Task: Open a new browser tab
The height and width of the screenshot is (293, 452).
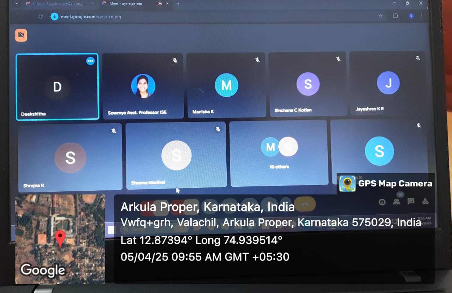Action: (178, 4)
